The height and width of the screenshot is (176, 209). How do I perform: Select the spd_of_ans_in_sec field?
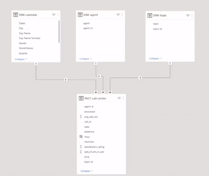[94, 152]
